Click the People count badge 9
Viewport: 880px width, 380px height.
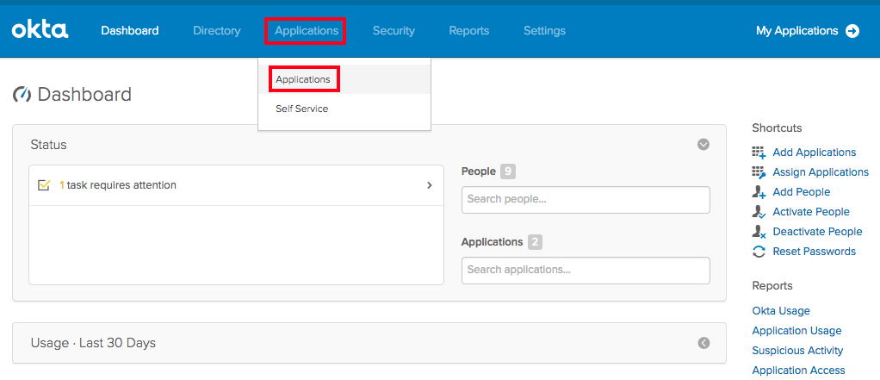[x=507, y=171]
